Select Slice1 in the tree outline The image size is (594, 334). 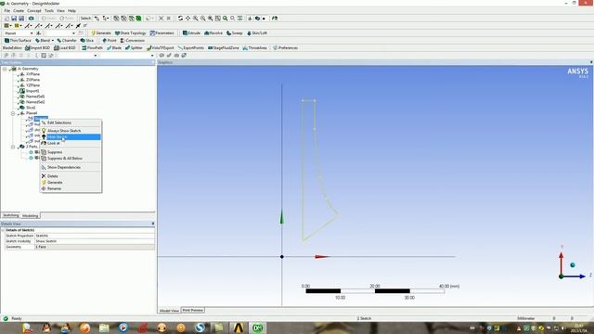pyautogui.click(x=31, y=108)
